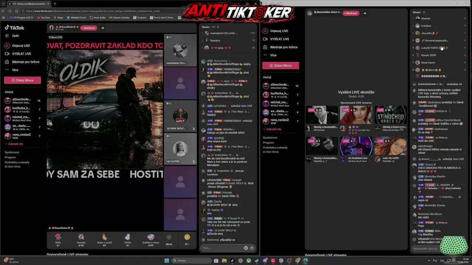Screen dimensions: 472x265
Task: Send the chat message with arrow button
Action: pos(252,248)
